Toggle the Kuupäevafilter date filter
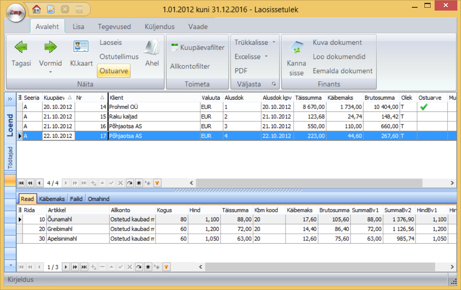This screenshot has width=461, height=290. [x=197, y=48]
